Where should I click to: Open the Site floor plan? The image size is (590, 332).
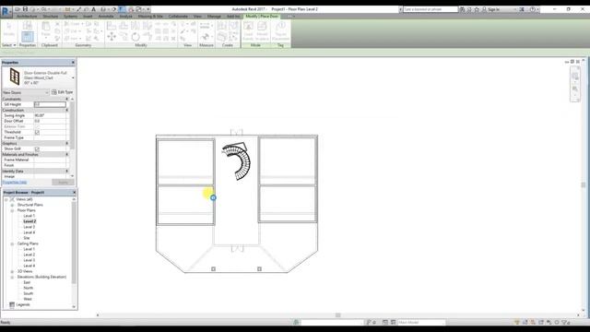pos(27,238)
